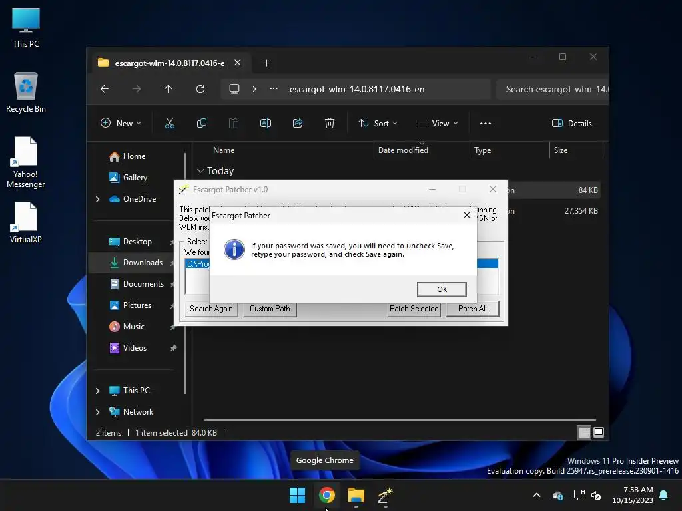Select the file sized 84 KB
The width and height of the screenshot is (682, 511).
(588, 190)
